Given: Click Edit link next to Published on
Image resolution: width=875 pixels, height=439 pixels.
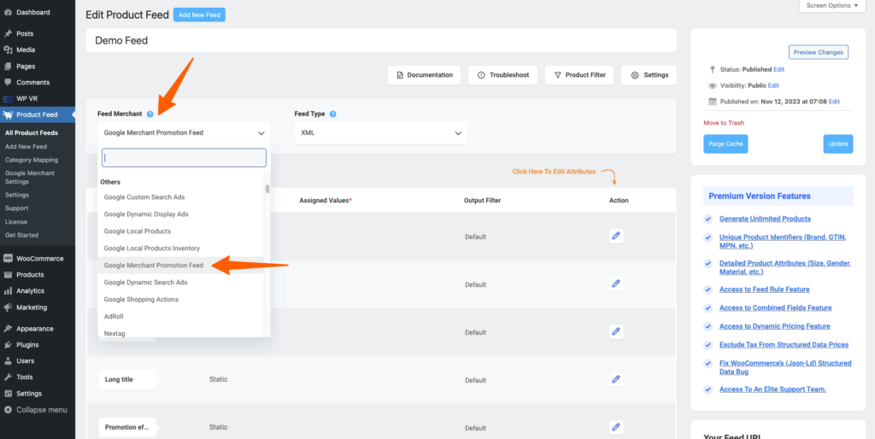Looking at the screenshot, I should pyautogui.click(x=834, y=102).
